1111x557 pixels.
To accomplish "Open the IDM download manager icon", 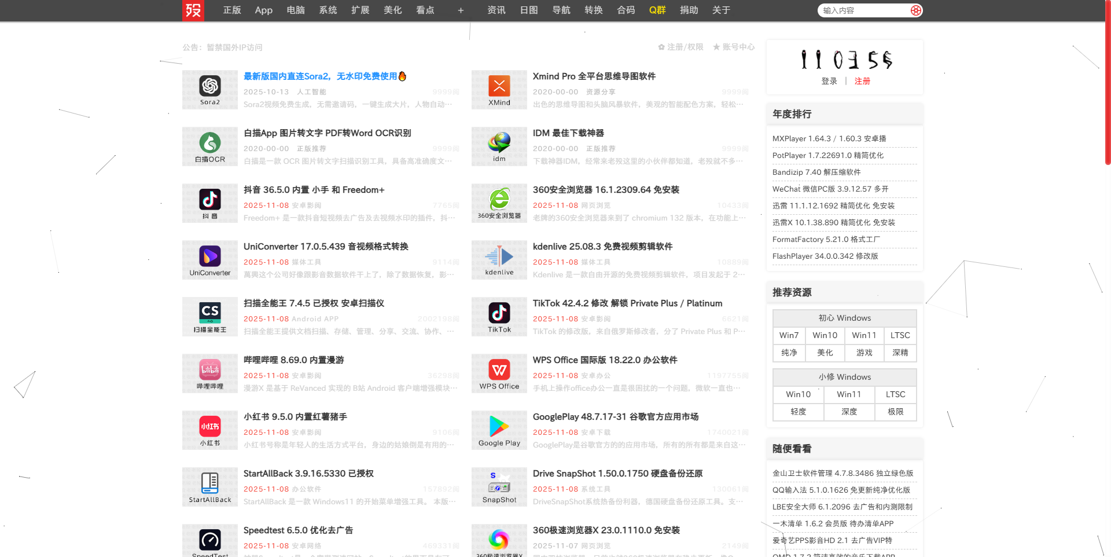I will pos(499,146).
